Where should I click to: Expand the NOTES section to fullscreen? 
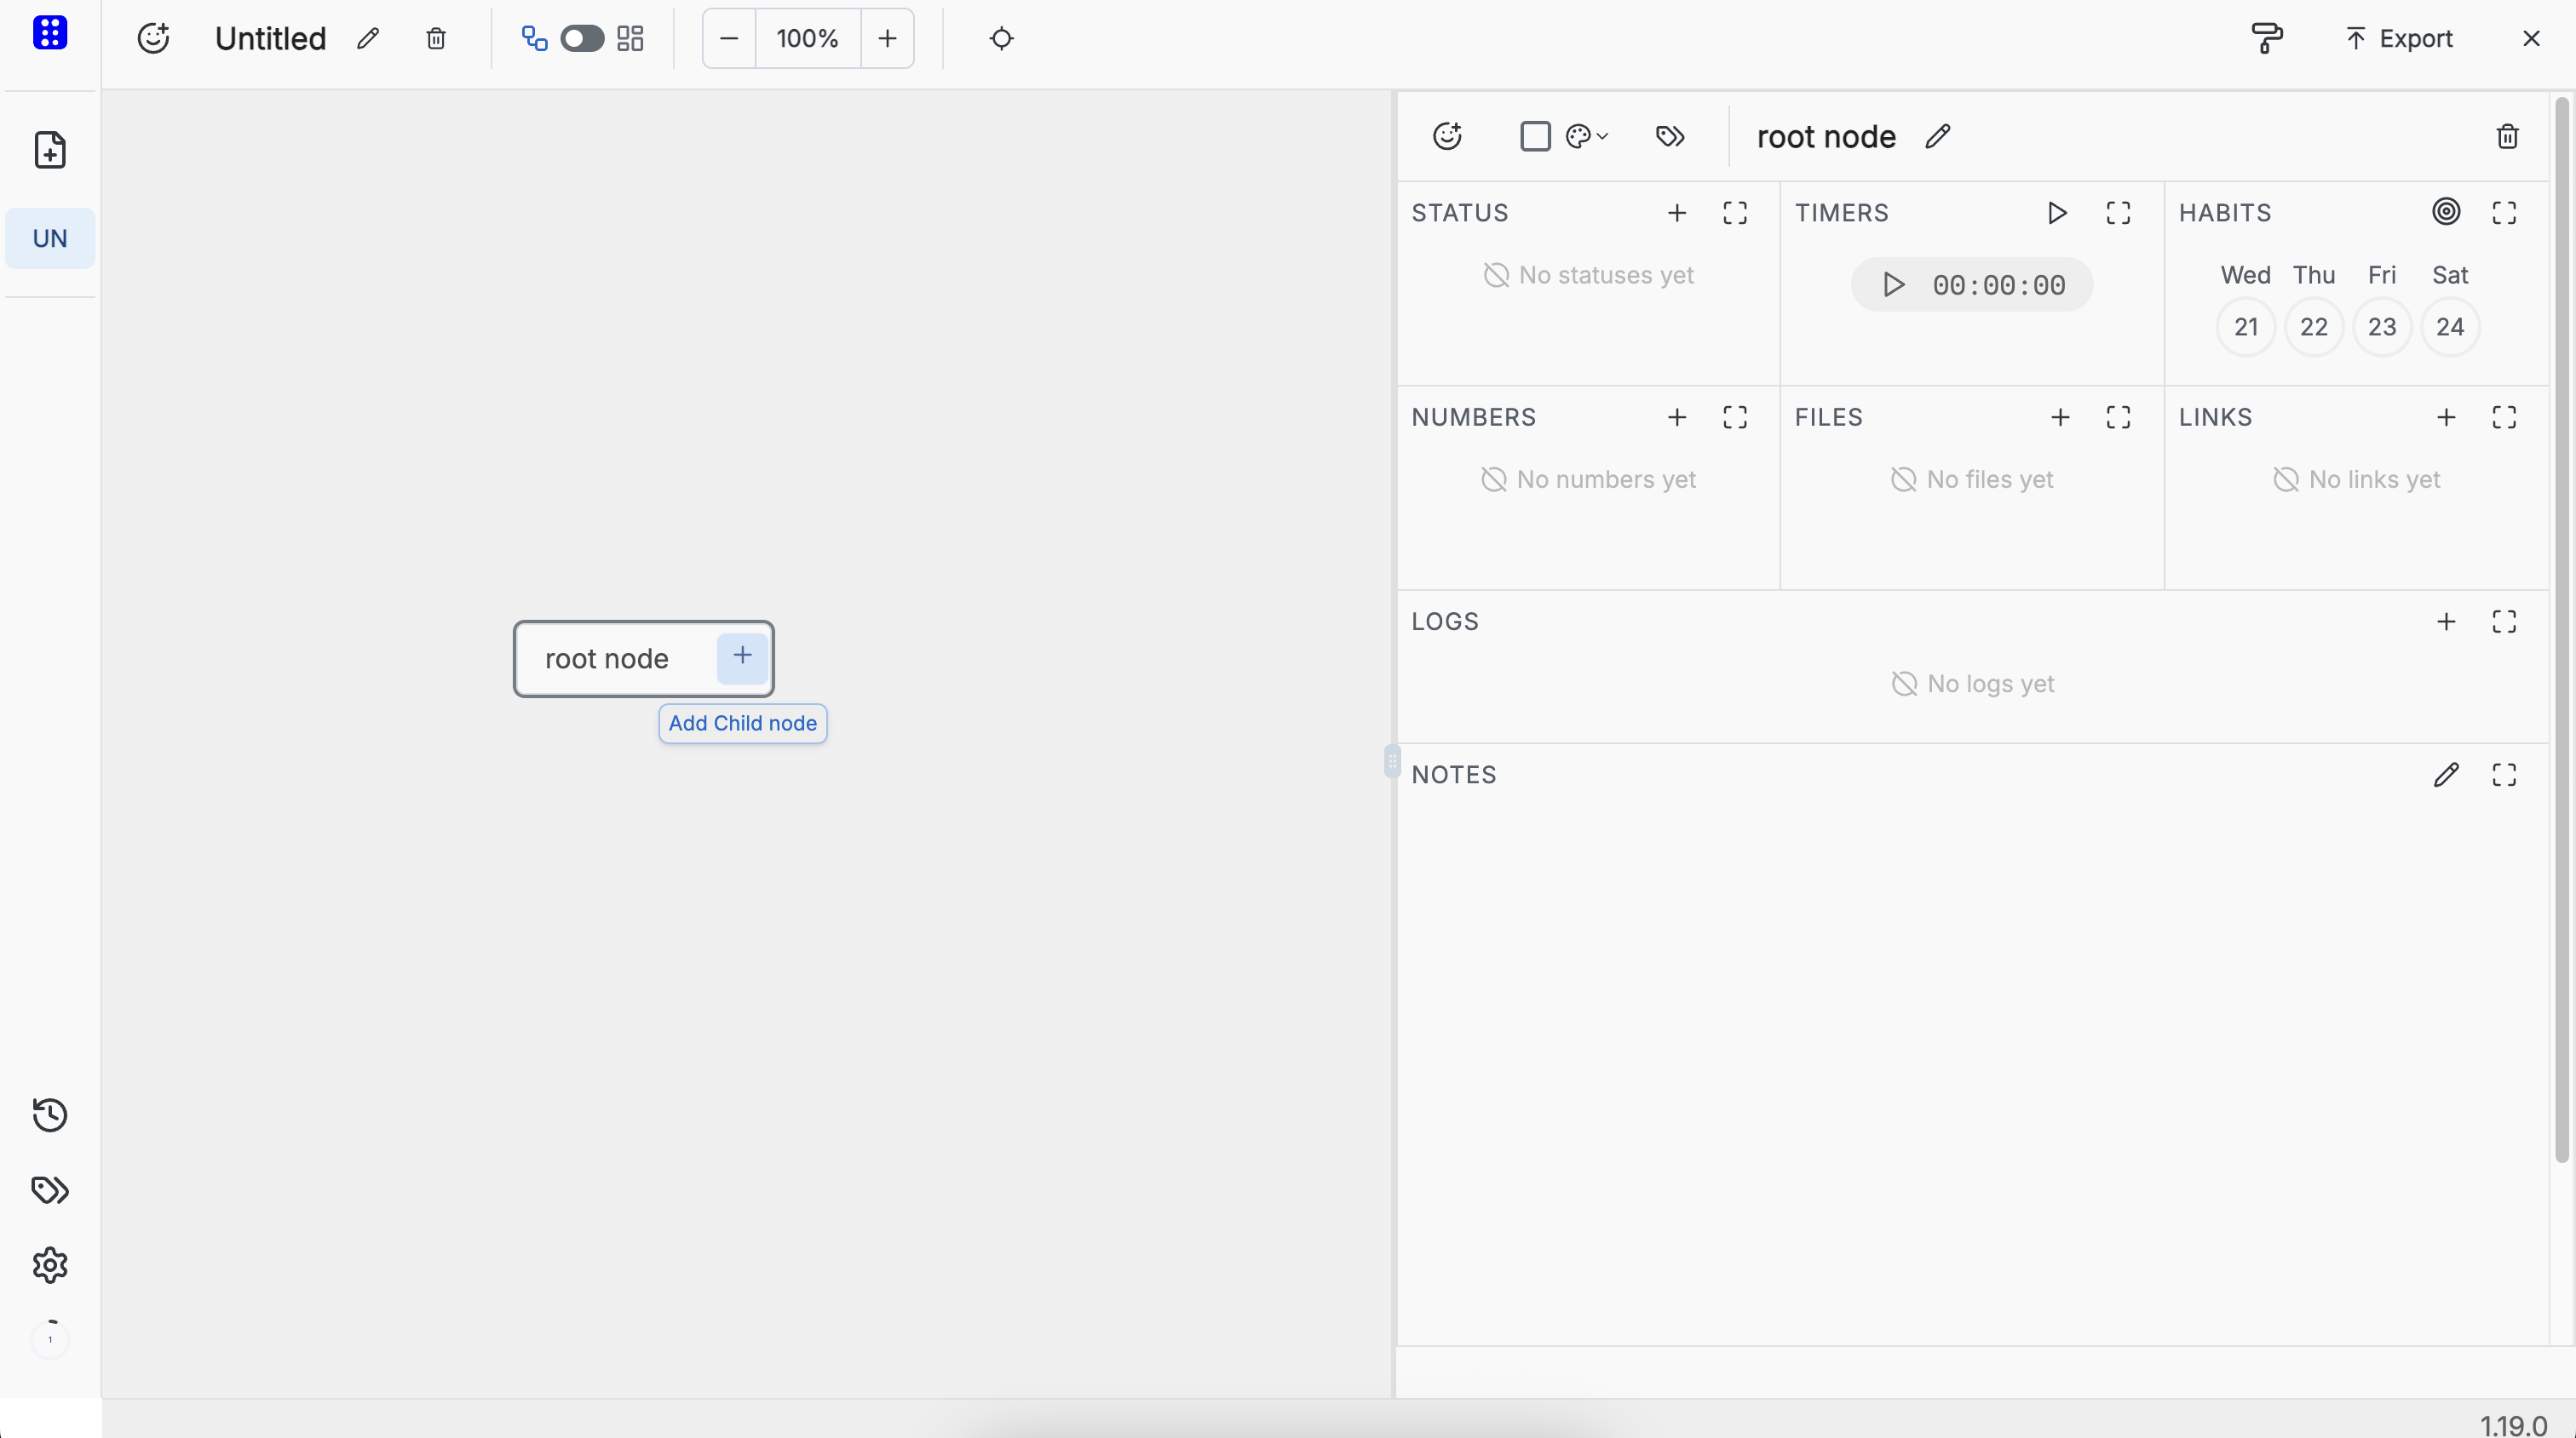tap(2504, 775)
